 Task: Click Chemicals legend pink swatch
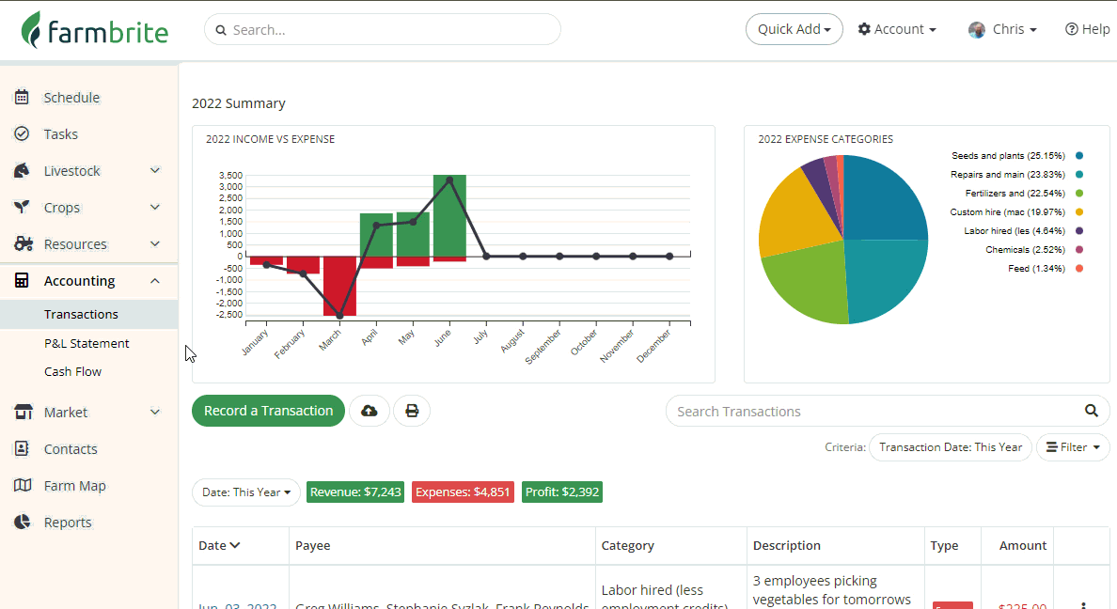click(x=1079, y=249)
